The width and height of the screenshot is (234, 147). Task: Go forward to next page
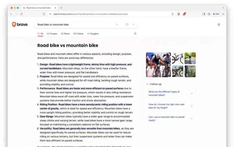click(16, 14)
